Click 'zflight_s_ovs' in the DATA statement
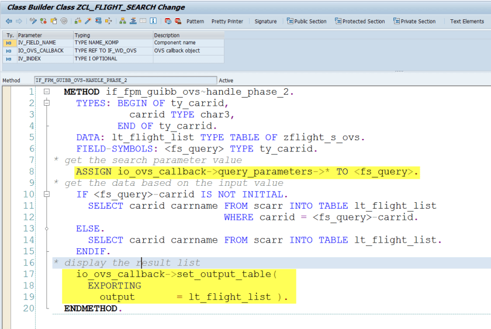The width and height of the screenshot is (491, 329). pos(321,137)
